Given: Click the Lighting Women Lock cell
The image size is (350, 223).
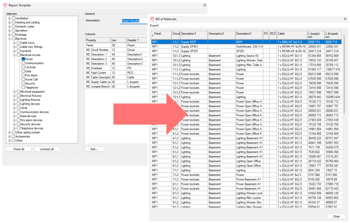Looking at the screenshot, I should click(x=249, y=193).
